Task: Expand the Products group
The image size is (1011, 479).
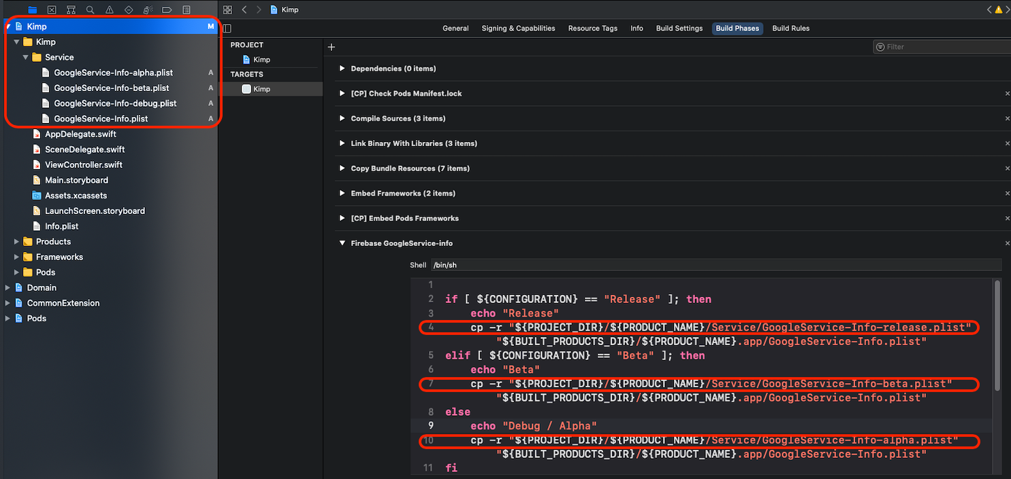Action: 17,241
